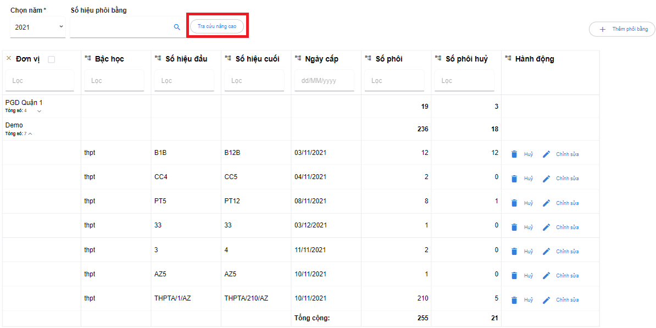Sort by Số hiệu đầu column header
Viewport: 656px width, 328px height.
coord(186,59)
